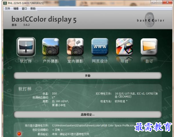The height and width of the screenshot is (137, 174).
Task: Open 高级设定... advanced settings
Action: pyautogui.click(x=87, y=114)
